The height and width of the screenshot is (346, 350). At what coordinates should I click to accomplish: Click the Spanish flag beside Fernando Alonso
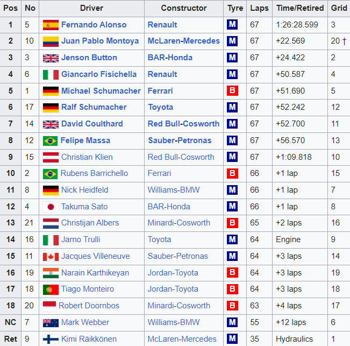tap(51, 25)
